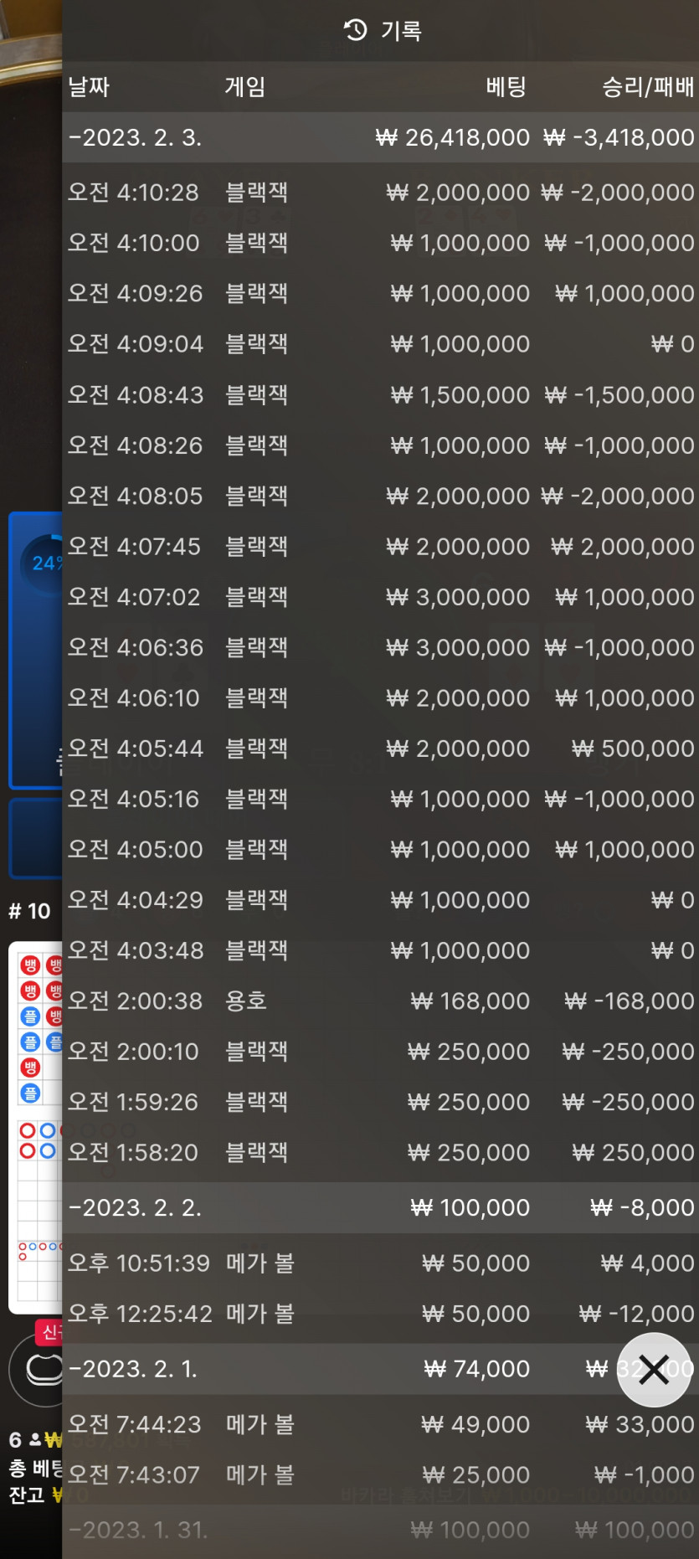
Task: Open the 오후 10:51:39 메가 볼 record
Action: tap(380, 1263)
